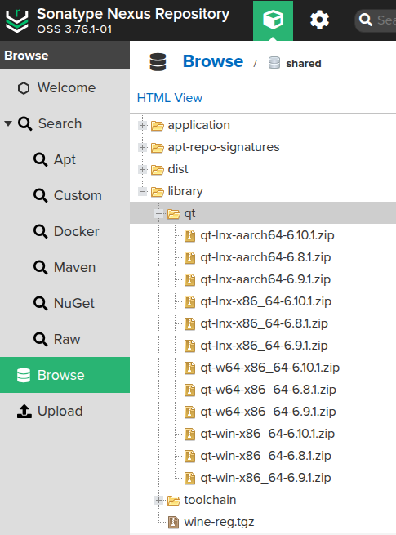Viewport: 396px width, 535px height.
Task: Click the large database icon beside Browse heading
Action: pos(158,62)
